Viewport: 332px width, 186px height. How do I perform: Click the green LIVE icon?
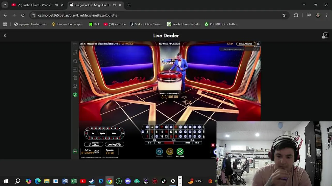(x=75, y=151)
